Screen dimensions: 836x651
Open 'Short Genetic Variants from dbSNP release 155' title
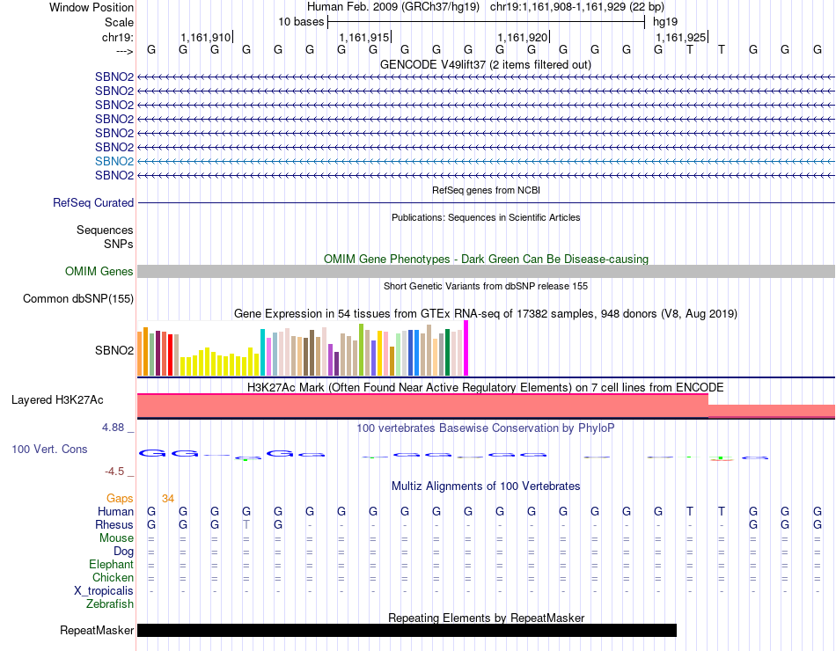point(486,286)
